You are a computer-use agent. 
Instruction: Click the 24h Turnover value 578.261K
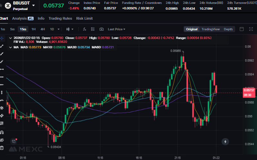pyautogui.click(x=234, y=8)
